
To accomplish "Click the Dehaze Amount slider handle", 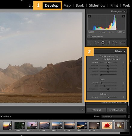I will click(108, 97).
